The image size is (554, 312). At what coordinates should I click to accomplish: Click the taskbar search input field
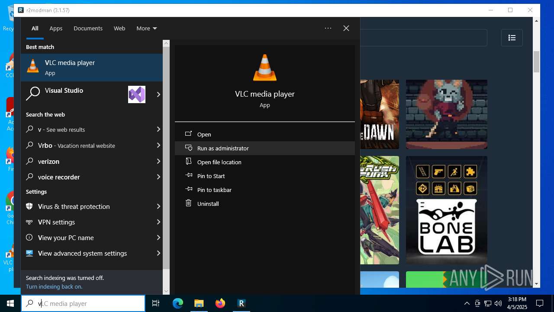click(x=83, y=303)
